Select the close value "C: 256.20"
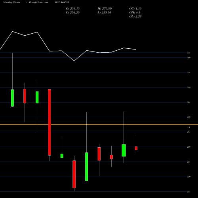198x198 pixels. [73, 13]
